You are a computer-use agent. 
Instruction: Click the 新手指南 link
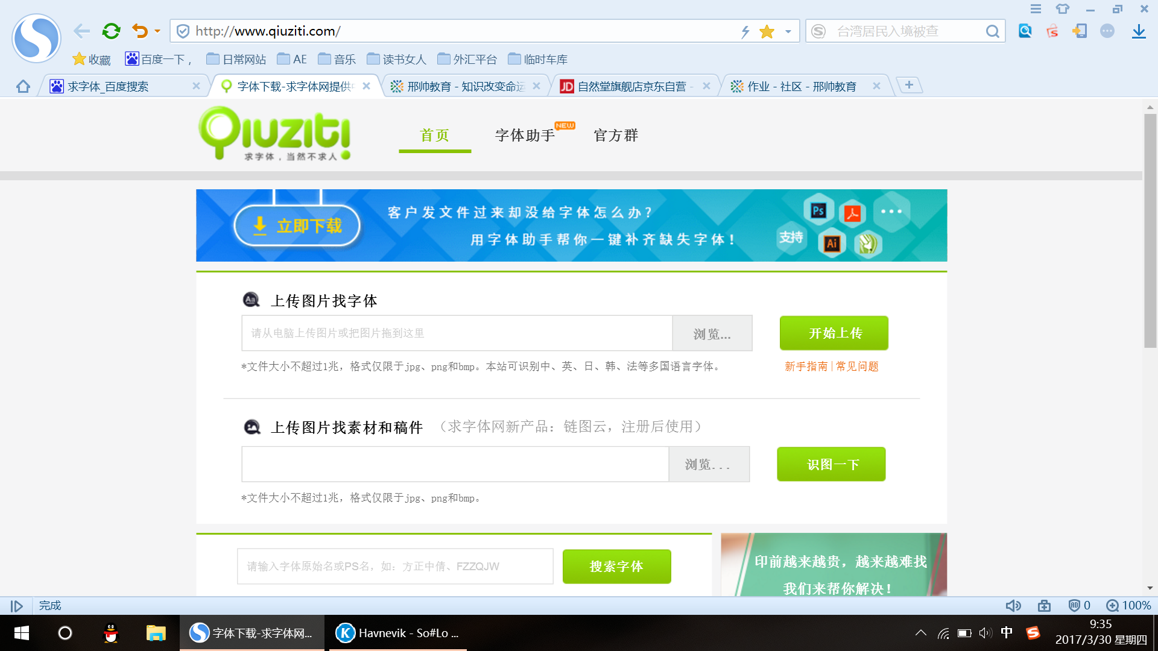(806, 366)
